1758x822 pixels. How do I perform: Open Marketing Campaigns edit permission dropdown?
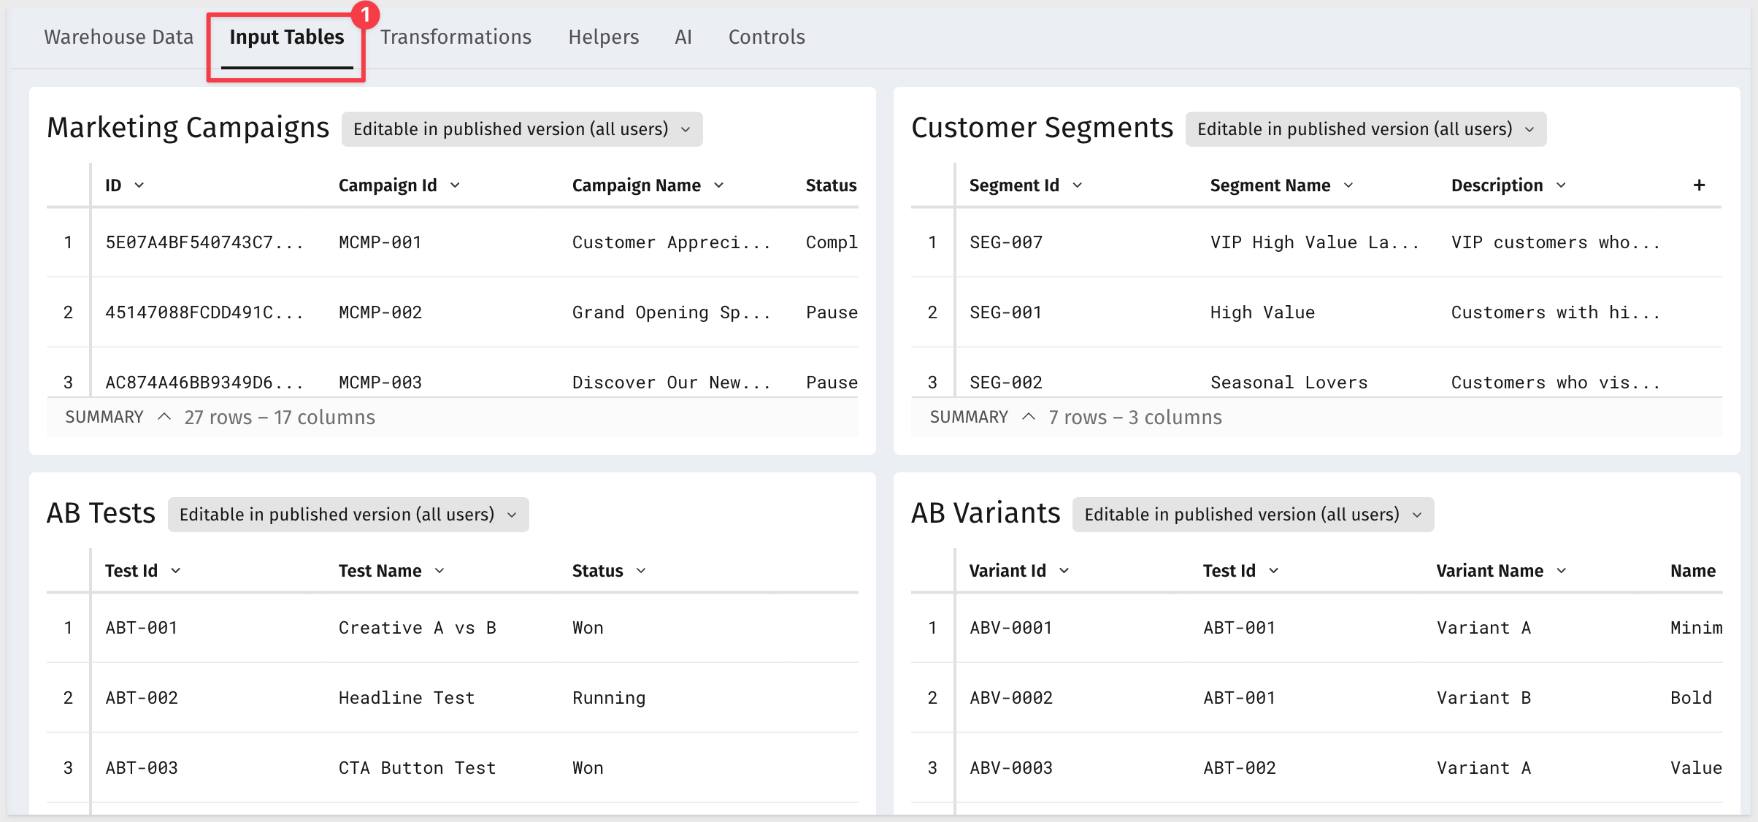tap(522, 129)
